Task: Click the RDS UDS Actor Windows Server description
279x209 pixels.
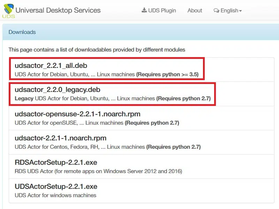Action: tap(98, 171)
